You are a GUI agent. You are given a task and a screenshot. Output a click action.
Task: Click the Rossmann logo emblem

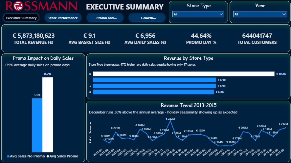click(x=18, y=6)
